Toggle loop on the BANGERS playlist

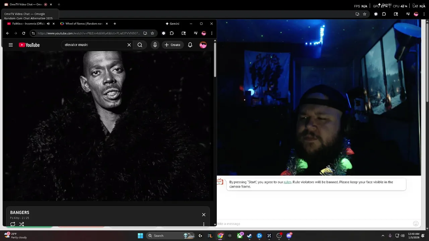tap(13, 224)
